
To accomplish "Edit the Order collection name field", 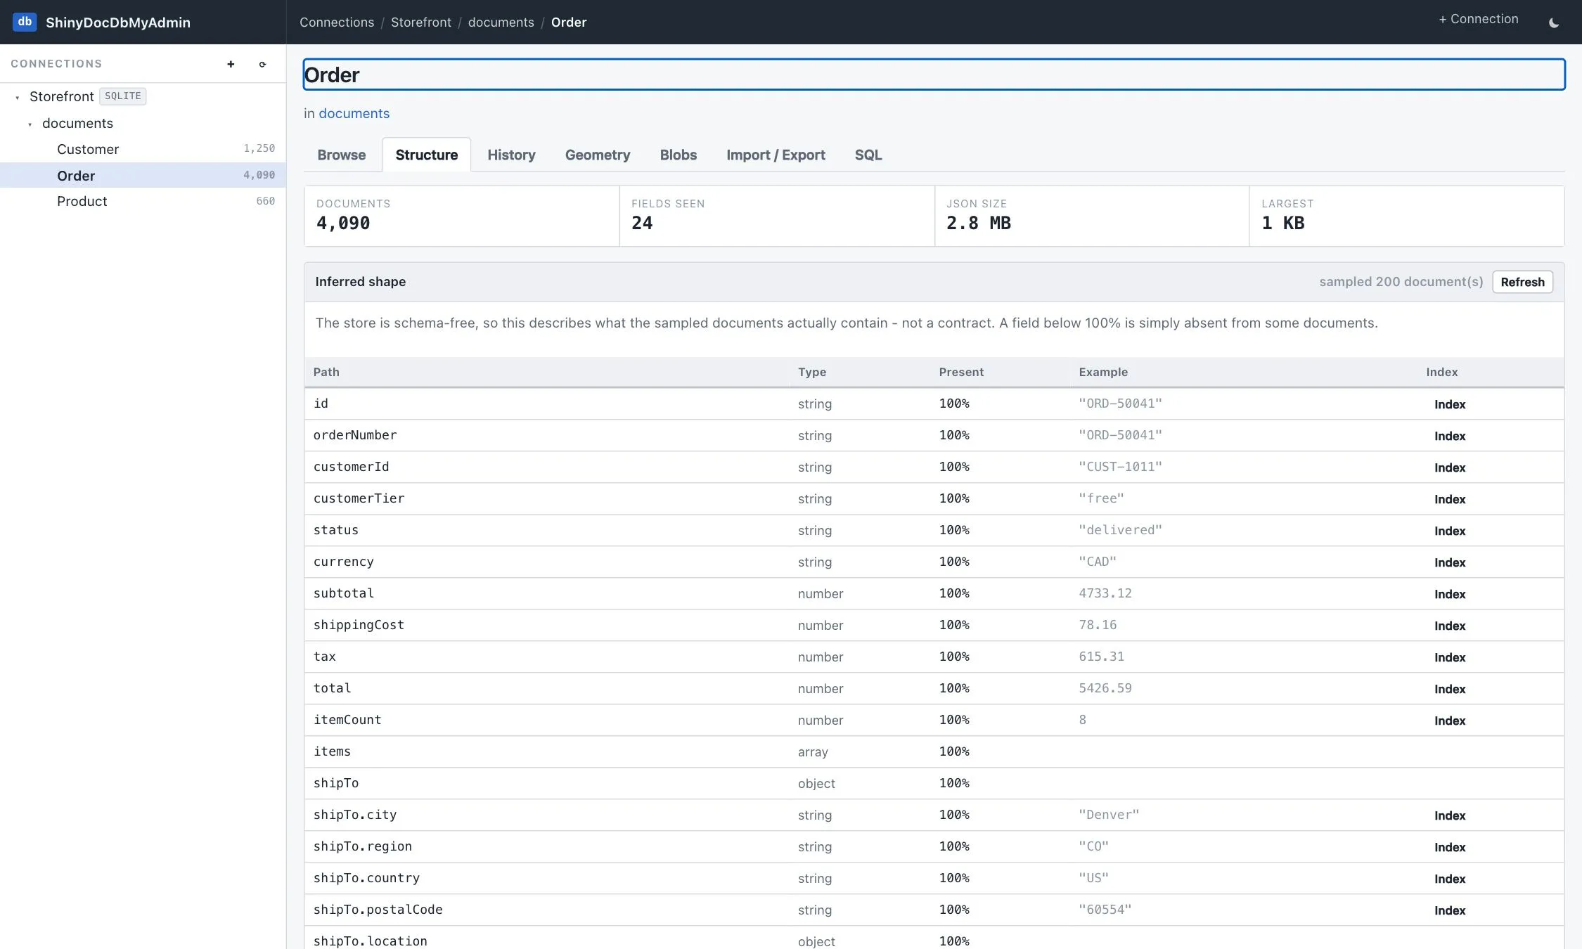I will pyautogui.click(x=934, y=75).
